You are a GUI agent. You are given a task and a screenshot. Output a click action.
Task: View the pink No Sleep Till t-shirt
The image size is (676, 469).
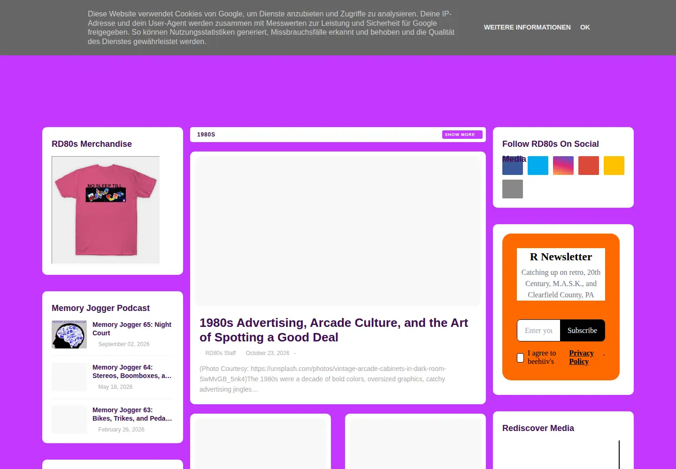point(106,210)
